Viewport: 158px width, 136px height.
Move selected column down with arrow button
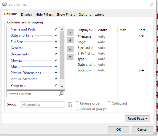[x=70, y=57]
